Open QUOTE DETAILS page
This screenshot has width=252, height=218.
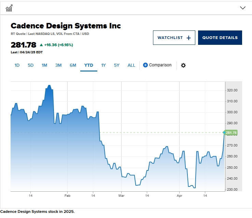coord(220,38)
